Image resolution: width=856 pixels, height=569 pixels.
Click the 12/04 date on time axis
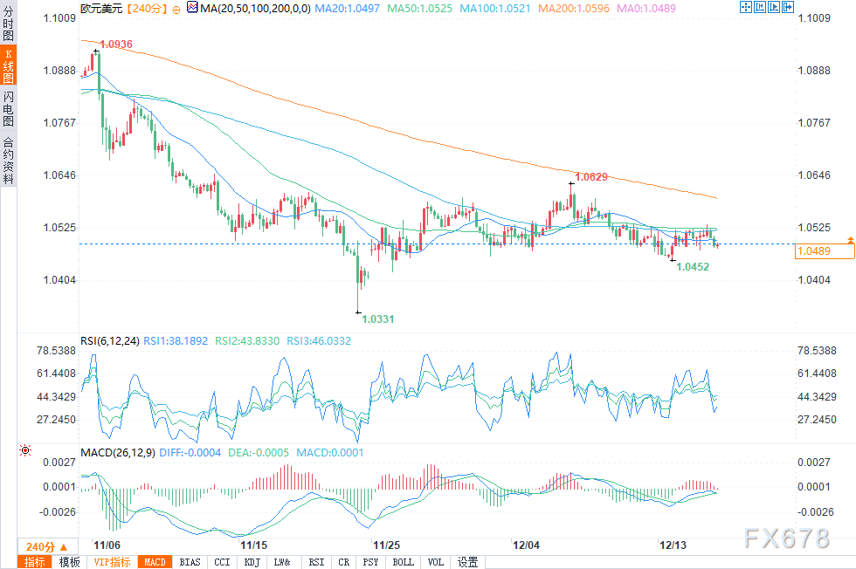point(526,545)
